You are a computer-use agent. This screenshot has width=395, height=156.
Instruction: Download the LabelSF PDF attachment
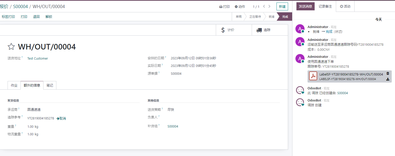(388, 79)
